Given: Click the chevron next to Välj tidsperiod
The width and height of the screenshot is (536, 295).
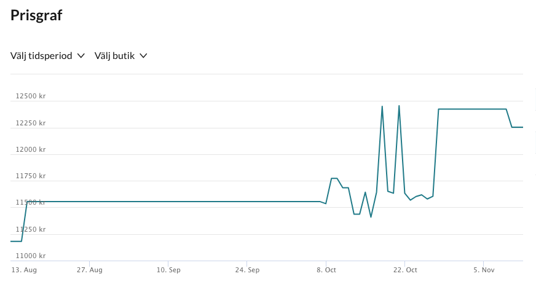Looking at the screenshot, I should tap(81, 56).
